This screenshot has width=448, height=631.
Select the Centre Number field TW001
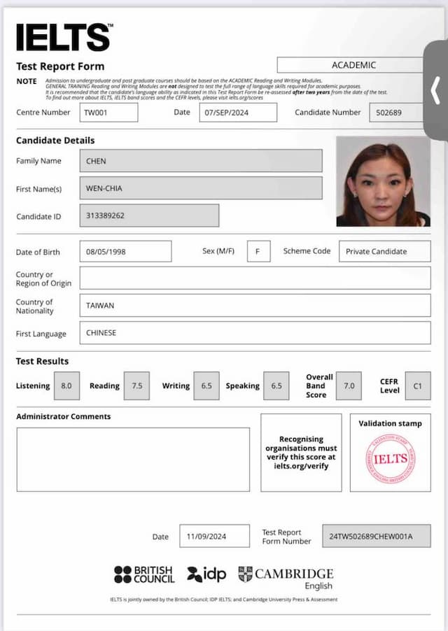108,113
